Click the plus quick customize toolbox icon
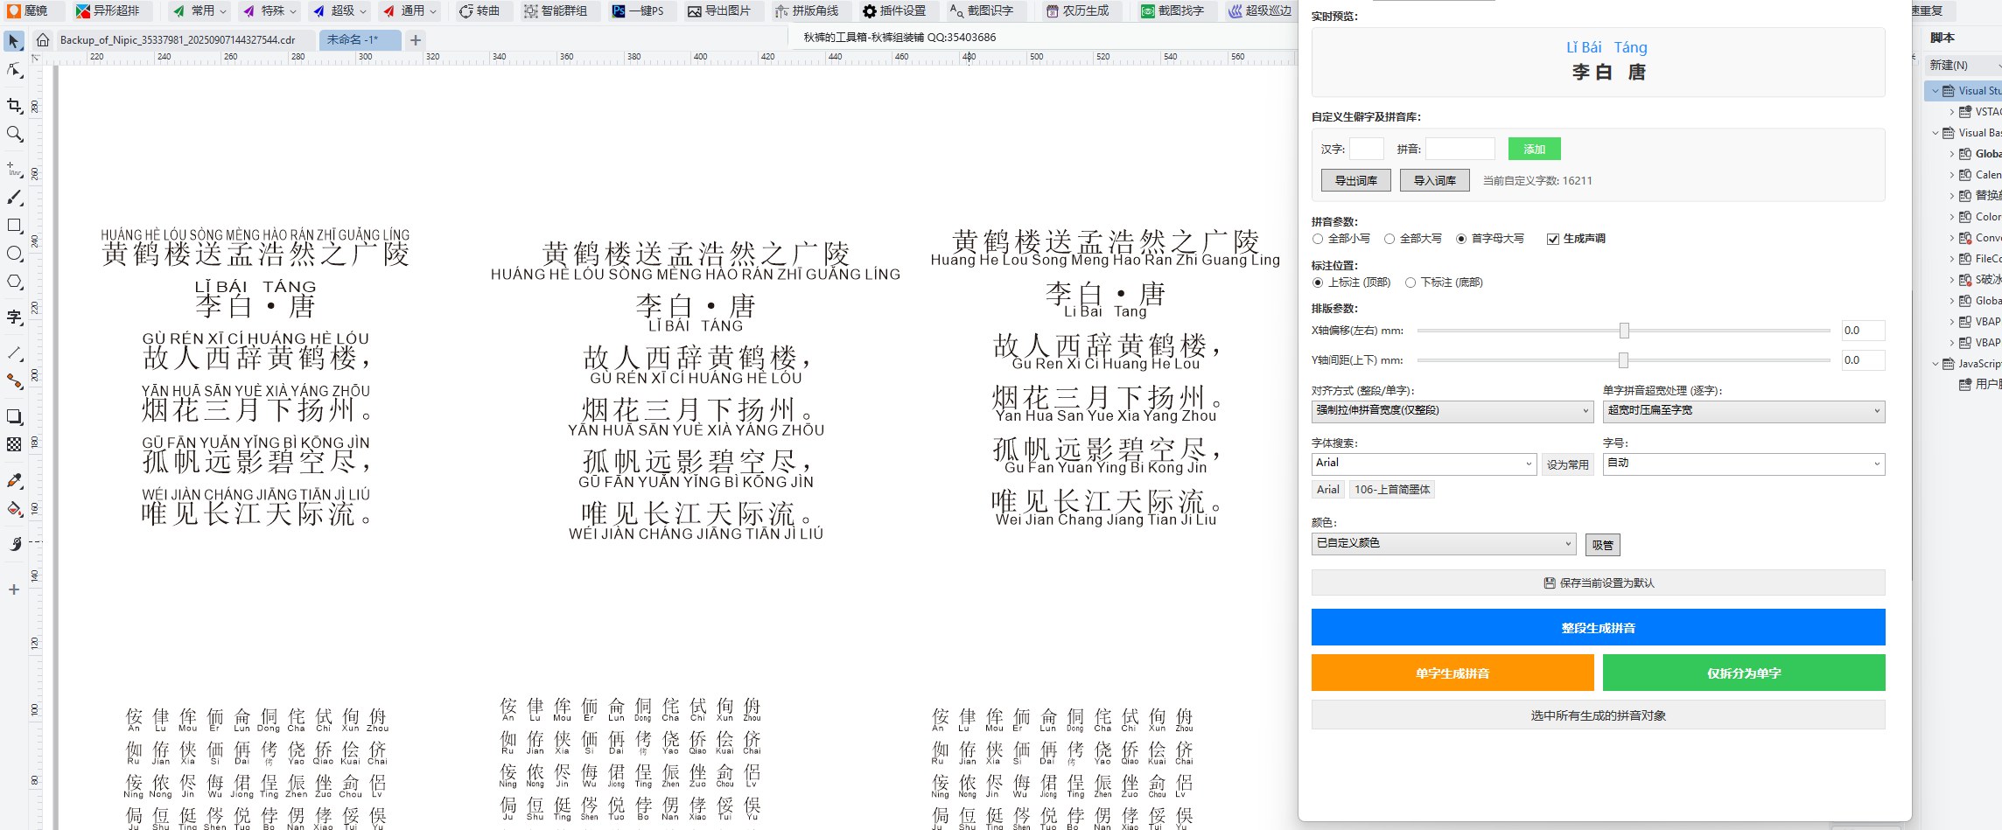This screenshot has height=830, width=2002. [x=14, y=589]
